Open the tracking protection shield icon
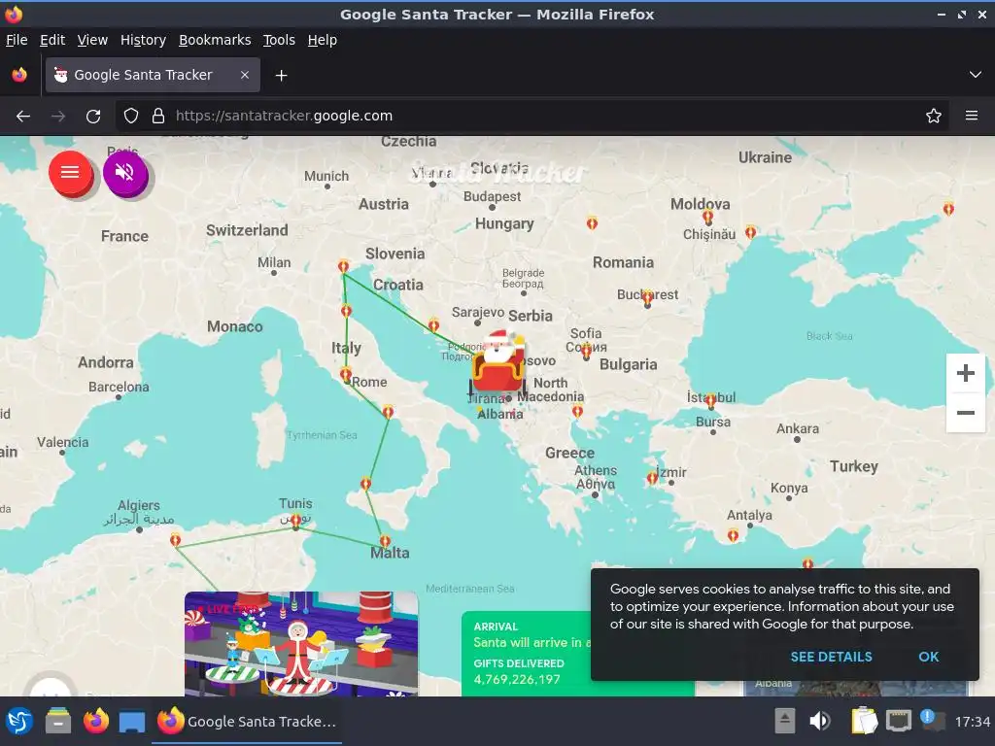Screen dimensions: 995x746 click(131, 117)
